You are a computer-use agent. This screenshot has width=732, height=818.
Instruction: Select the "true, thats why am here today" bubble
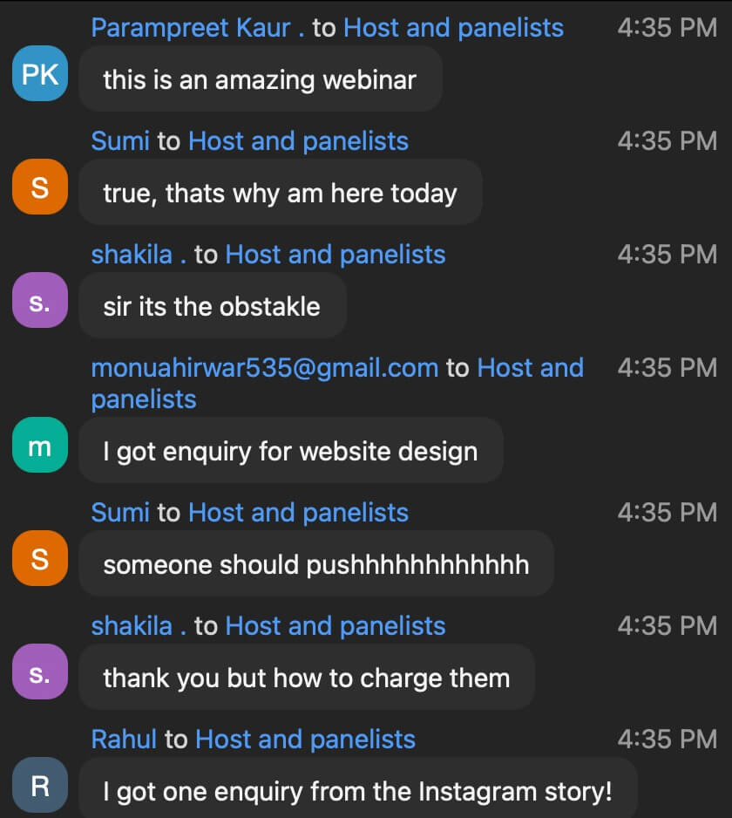pyautogui.click(x=280, y=193)
